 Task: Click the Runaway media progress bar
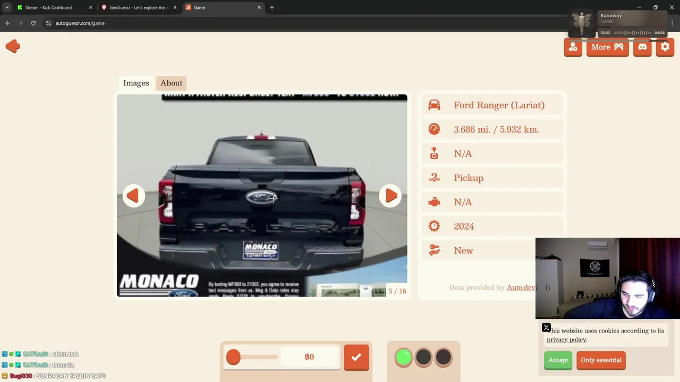coord(632,33)
